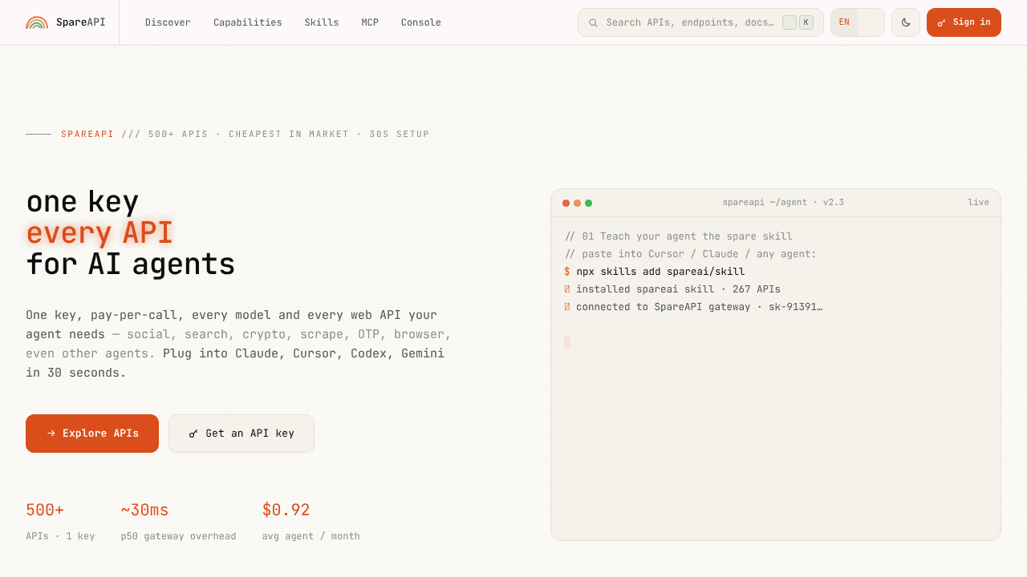Screen dimensions: 1027x577
Task: Click the orange SPAREAPI tagline label
Action: coord(87,135)
